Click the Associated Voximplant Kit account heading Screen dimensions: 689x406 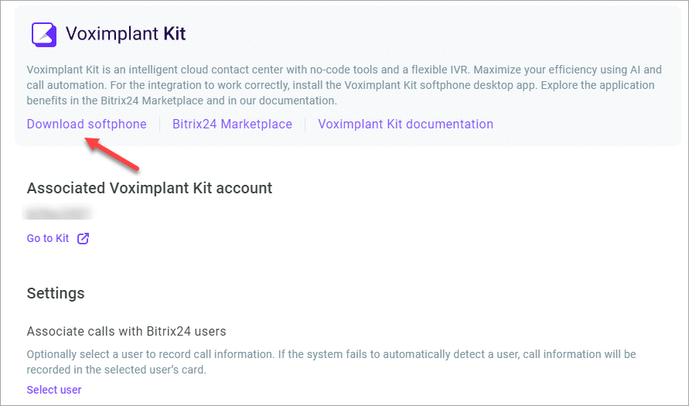[149, 188]
